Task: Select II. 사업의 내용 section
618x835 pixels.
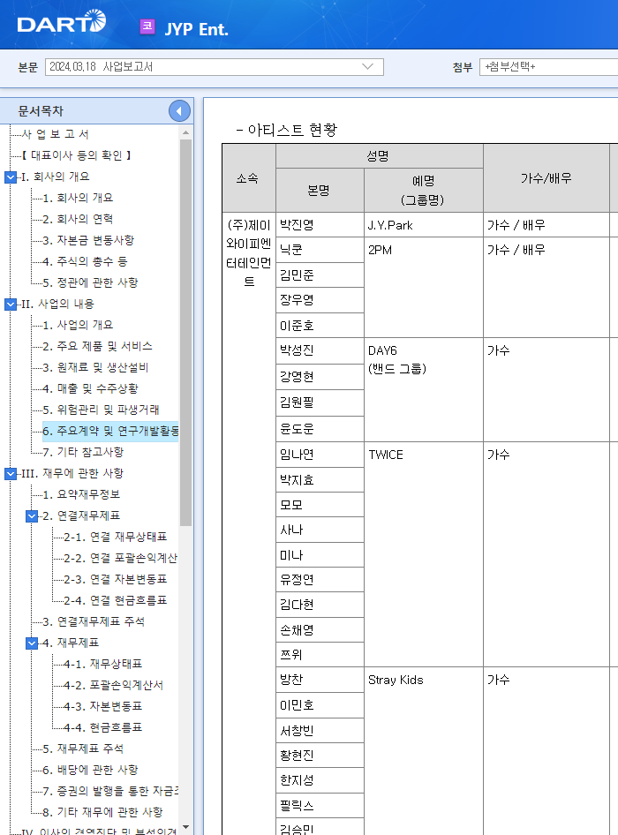Action: click(57, 304)
